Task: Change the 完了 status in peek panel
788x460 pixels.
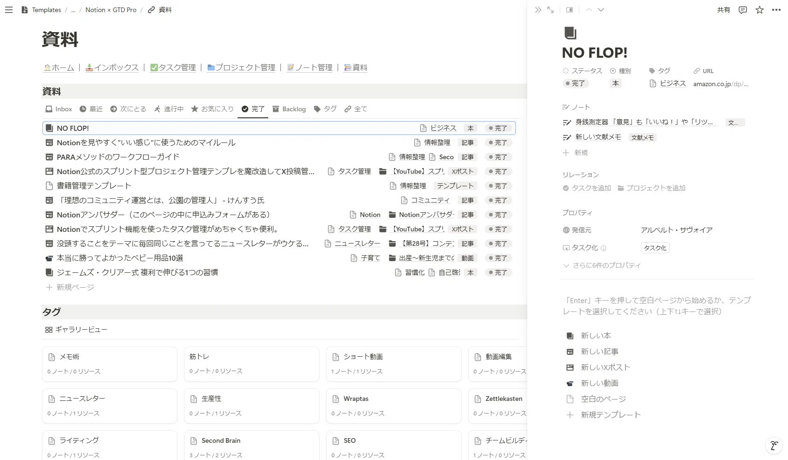Action: (575, 83)
